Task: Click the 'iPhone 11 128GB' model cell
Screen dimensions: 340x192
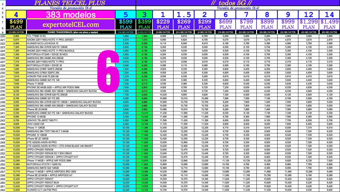Action: pyautogui.click(x=71, y=128)
